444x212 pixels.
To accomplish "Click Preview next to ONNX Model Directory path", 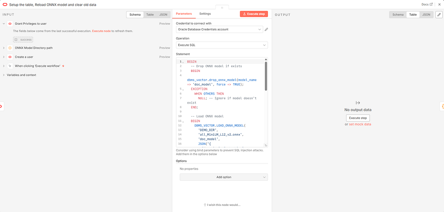I will tap(164, 48).
